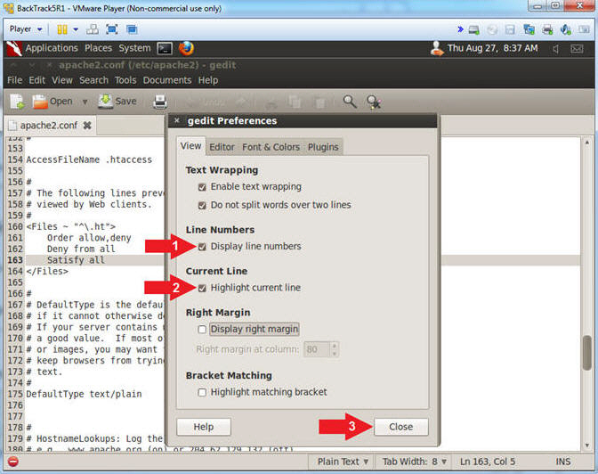The image size is (598, 474).
Task: Open the Find and Replace tool
Action: coord(374,102)
